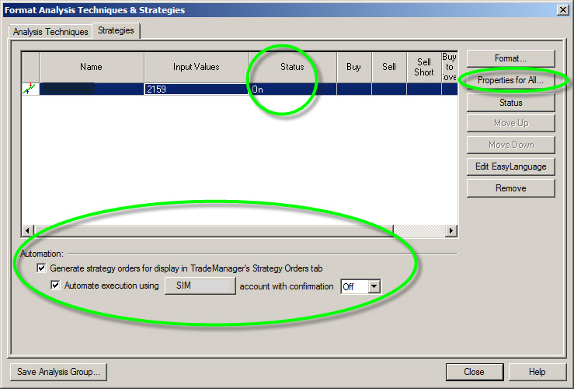Click the Buy to Cover column header
This screenshot has width=574, height=389.
pyautogui.click(x=450, y=67)
